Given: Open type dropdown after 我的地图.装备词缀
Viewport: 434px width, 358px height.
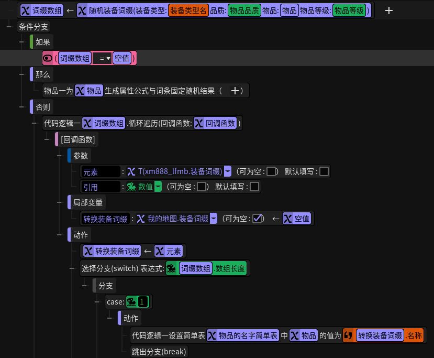Looking at the screenshot, I should tap(214, 219).
